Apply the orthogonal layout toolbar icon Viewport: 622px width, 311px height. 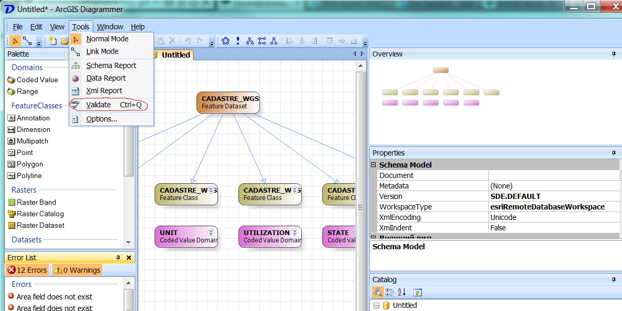click(x=262, y=40)
